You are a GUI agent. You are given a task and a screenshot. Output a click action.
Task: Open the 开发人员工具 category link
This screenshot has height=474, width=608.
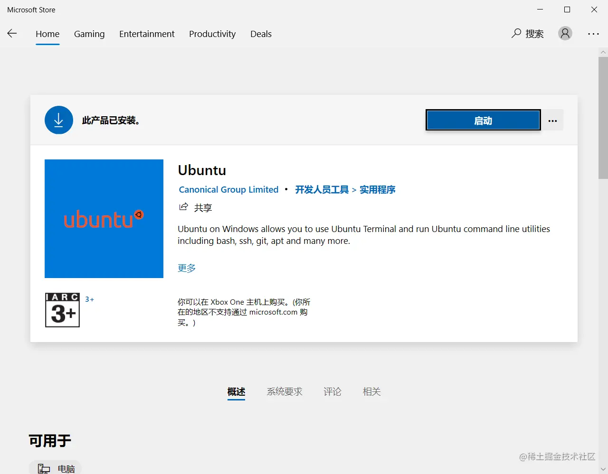point(322,189)
